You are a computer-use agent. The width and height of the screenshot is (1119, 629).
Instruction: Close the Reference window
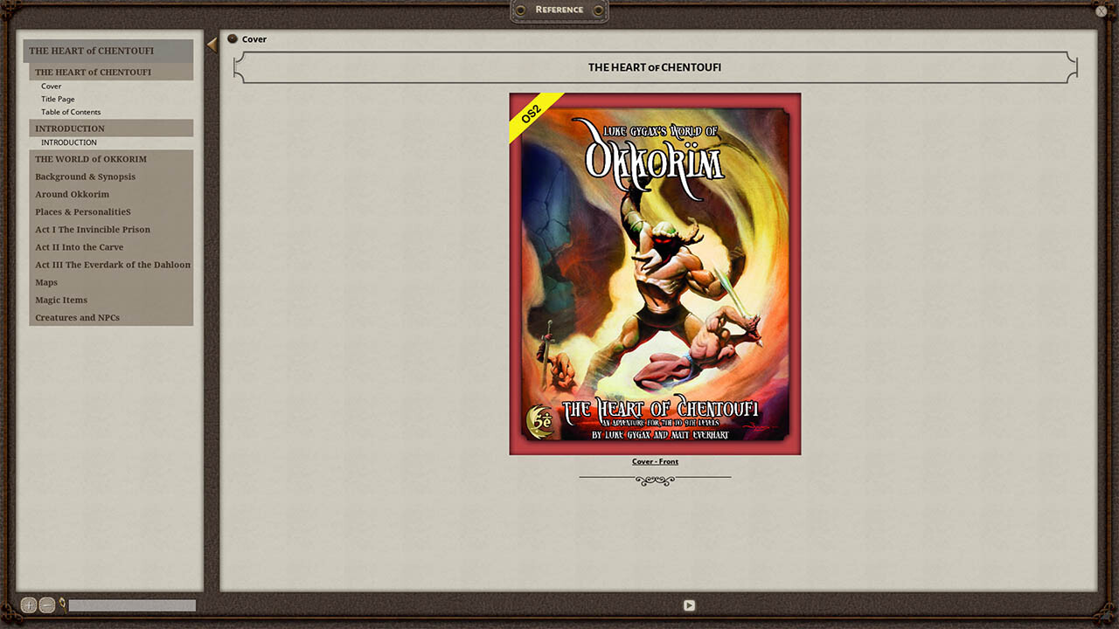coord(1102,11)
